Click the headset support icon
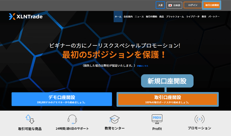The image size is (231, 136). (x=72, y=119)
